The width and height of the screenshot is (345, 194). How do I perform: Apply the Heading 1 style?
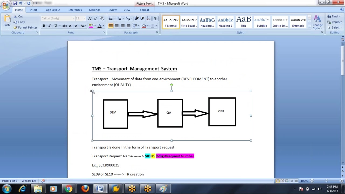(207, 22)
